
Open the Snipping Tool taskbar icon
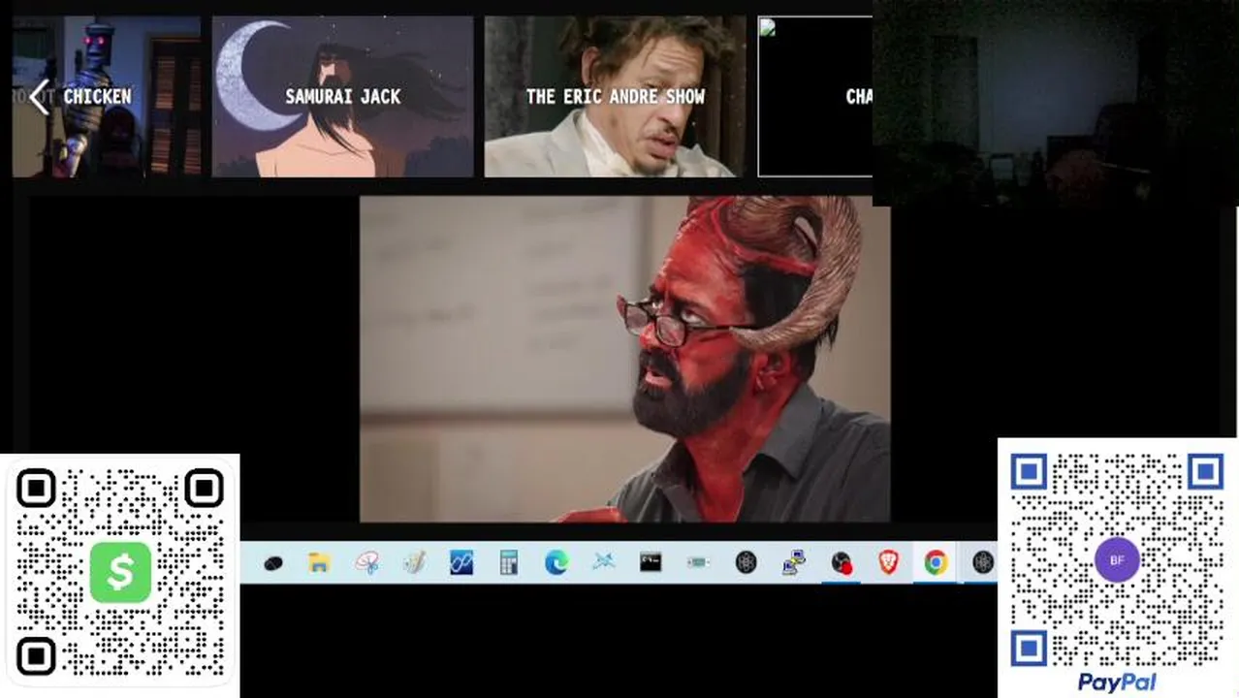pyautogui.click(x=367, y=562)
